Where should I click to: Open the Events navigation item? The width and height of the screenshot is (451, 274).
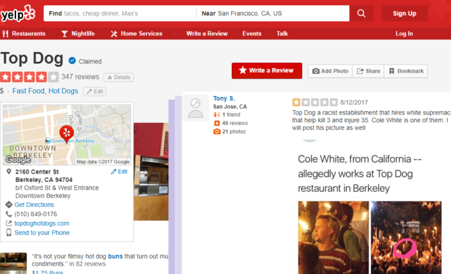click(x=252, y=33)
